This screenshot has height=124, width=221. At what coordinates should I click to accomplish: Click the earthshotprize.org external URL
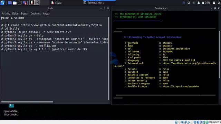[189, 63]
